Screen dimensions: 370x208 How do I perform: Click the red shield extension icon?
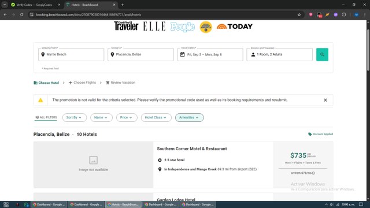pos(311,14)
